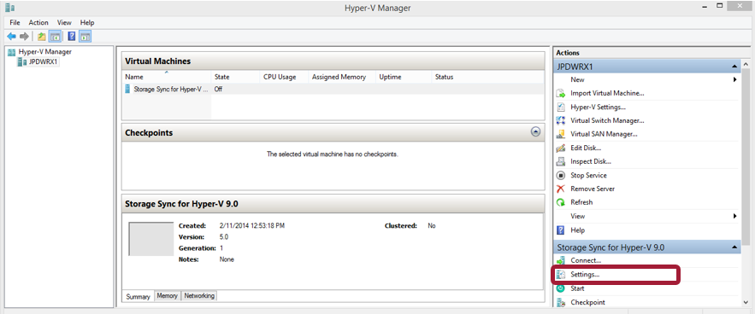Select Import Virtual Machine... action
This screenshot has width=755, height=314.
coord(607,93)
